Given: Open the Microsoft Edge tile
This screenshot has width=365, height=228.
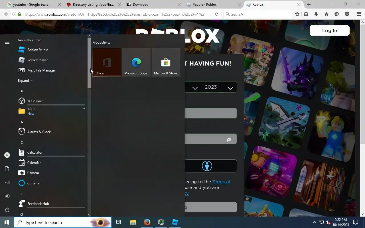Looking at the screenshot, I should click(x=136, y=62).
